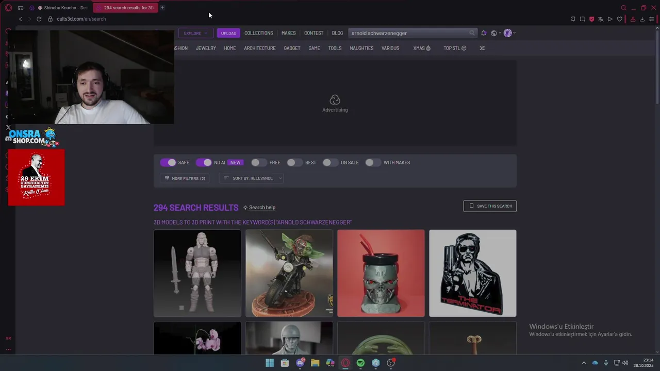Viewport: 660px width, 371px height.
Task: Bookmark page with heart icon
Action: tap(619, 19)
